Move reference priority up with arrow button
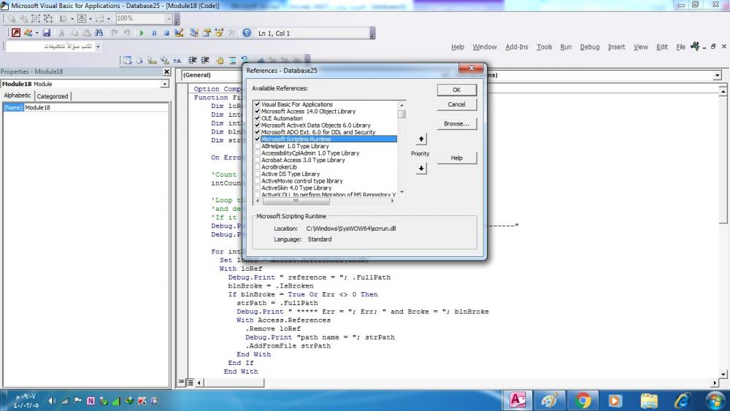 click(421, 139)
